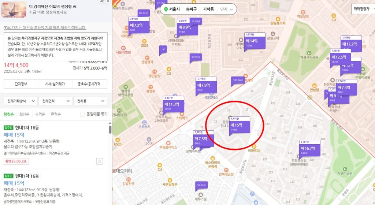Click the Adobe ad ship thumbnail
375x205 pixels.
coord(14,10)
